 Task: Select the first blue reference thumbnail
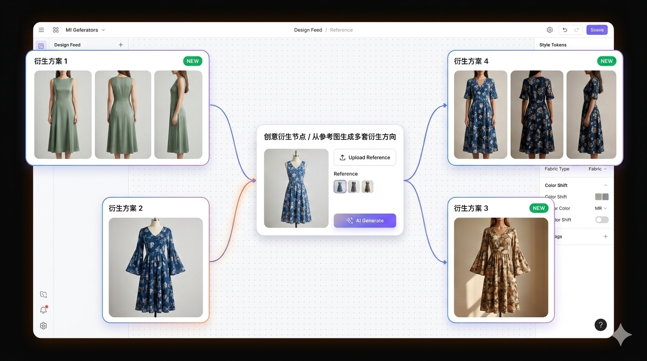click(x=340, y=187)
